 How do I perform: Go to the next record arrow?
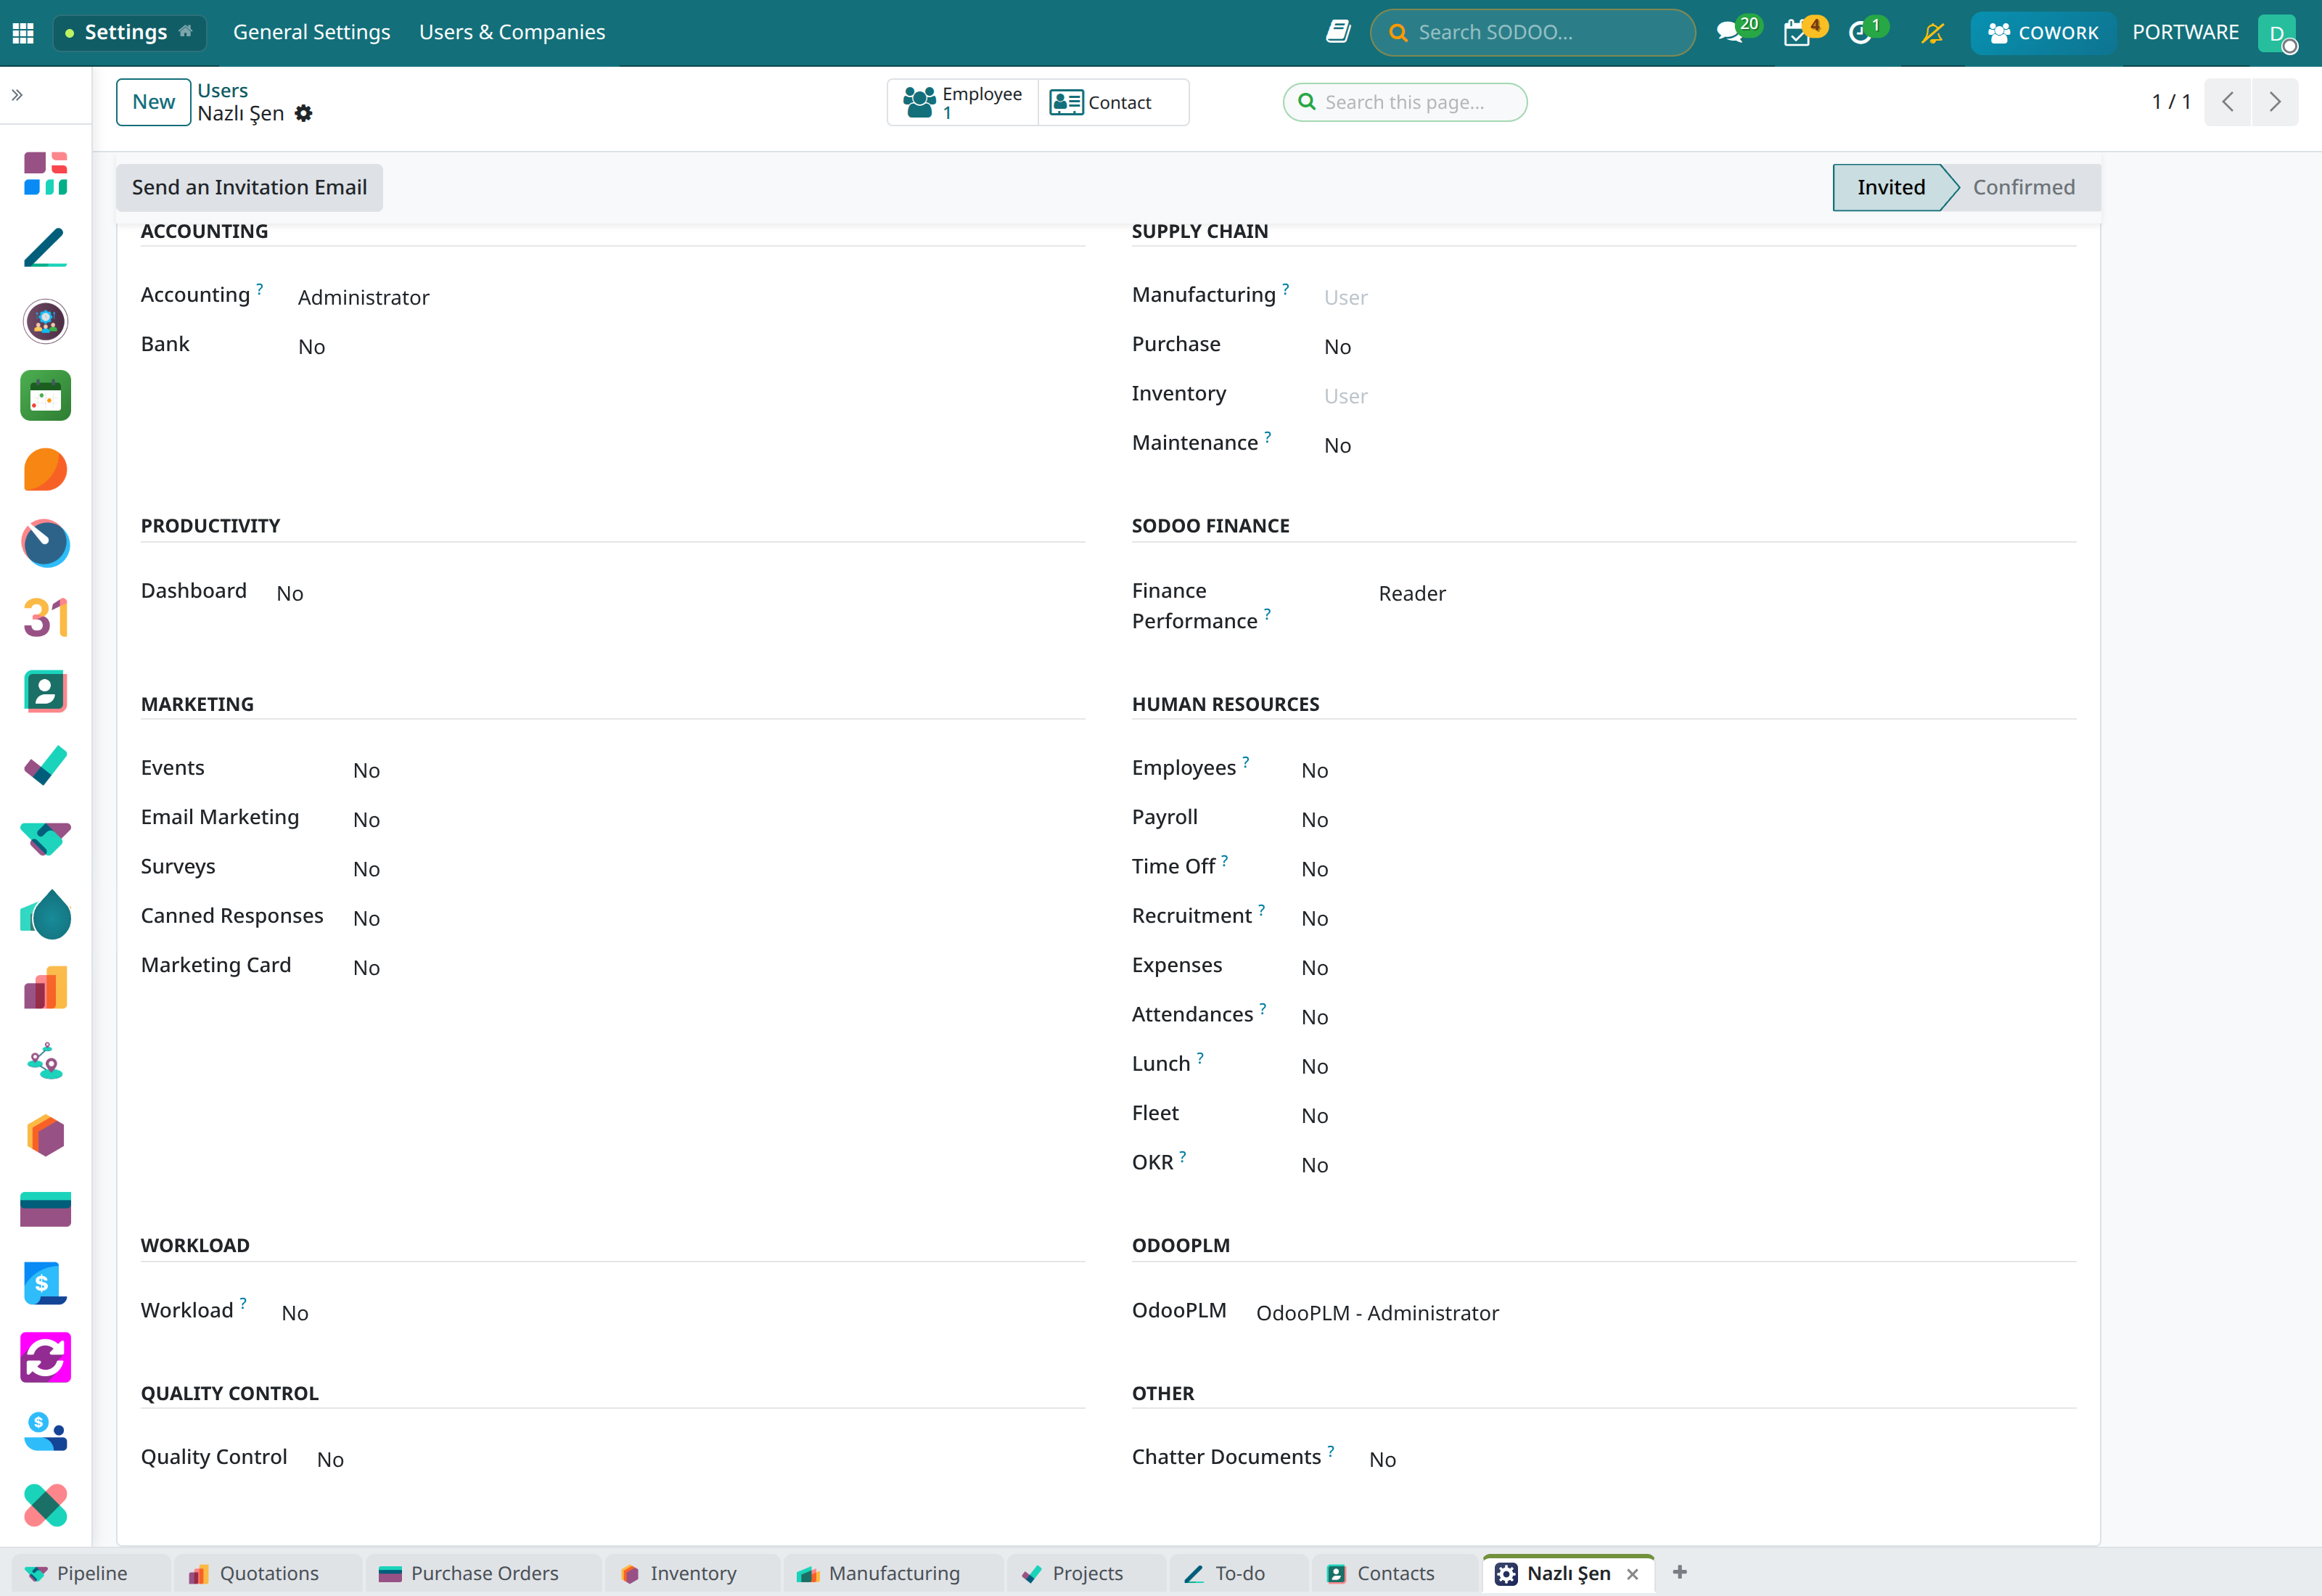2274,102
